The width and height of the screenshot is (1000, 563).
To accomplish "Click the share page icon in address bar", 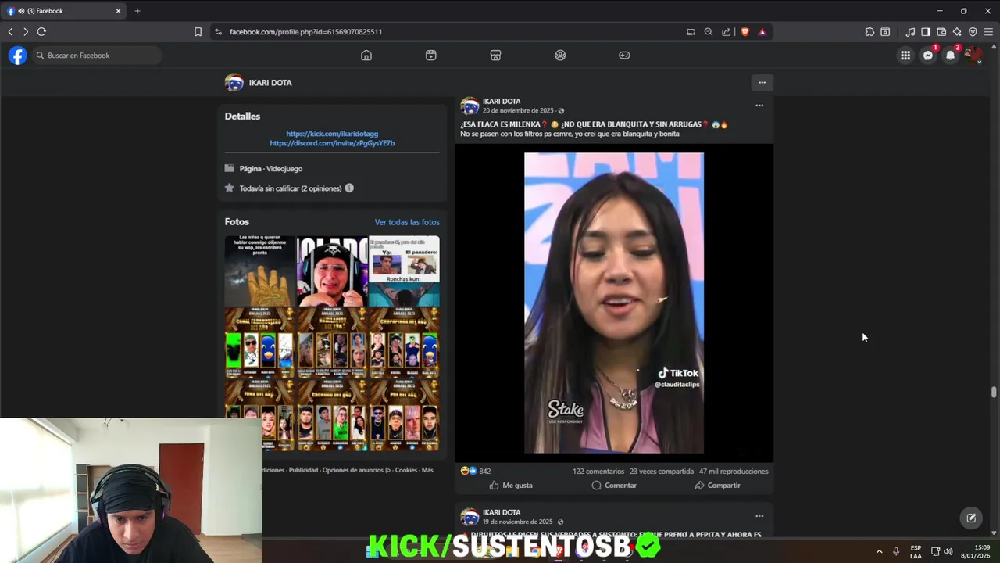I will [x=726, y=32].
